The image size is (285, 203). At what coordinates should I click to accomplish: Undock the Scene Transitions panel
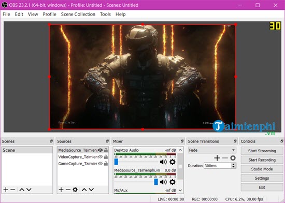click(x=235, y=141)
